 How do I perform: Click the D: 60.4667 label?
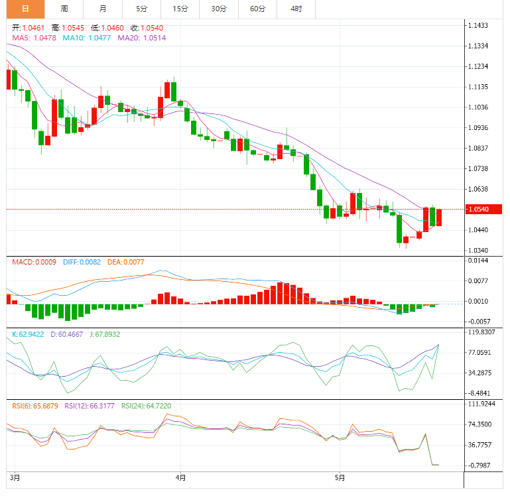point(67,334)
